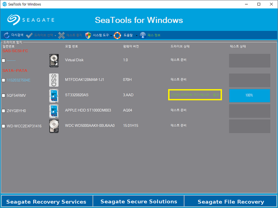The image size is (278, 208).
Task: Click firmware version 15.01H15
Action: point(131,125)
